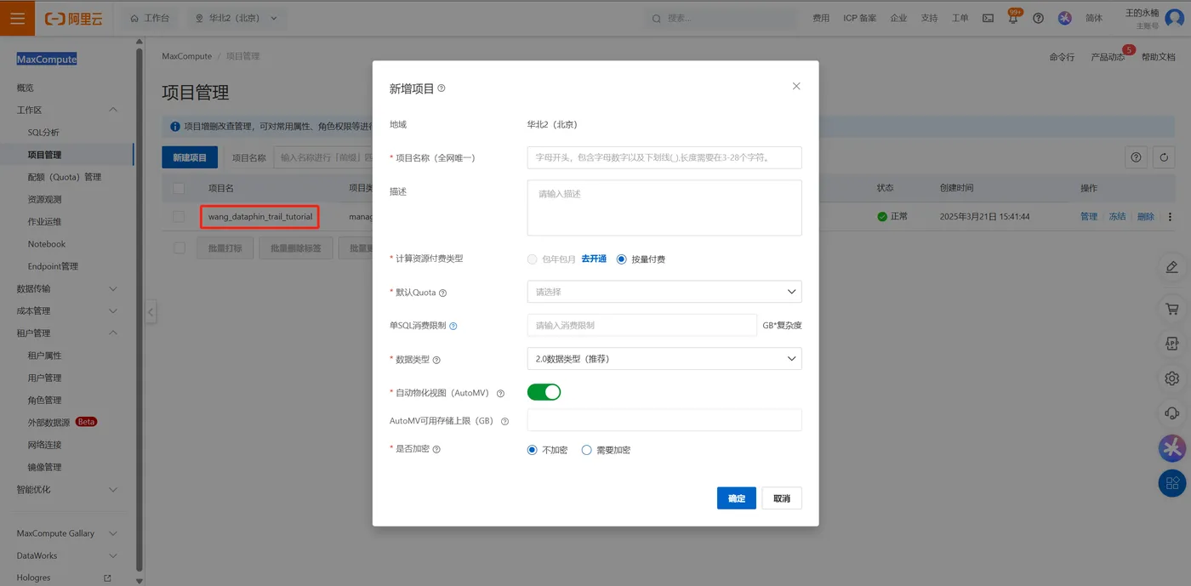Screen dimensions: 1191x586
Task: Click the 描述 textarea
Action: [x=664, y=208]
